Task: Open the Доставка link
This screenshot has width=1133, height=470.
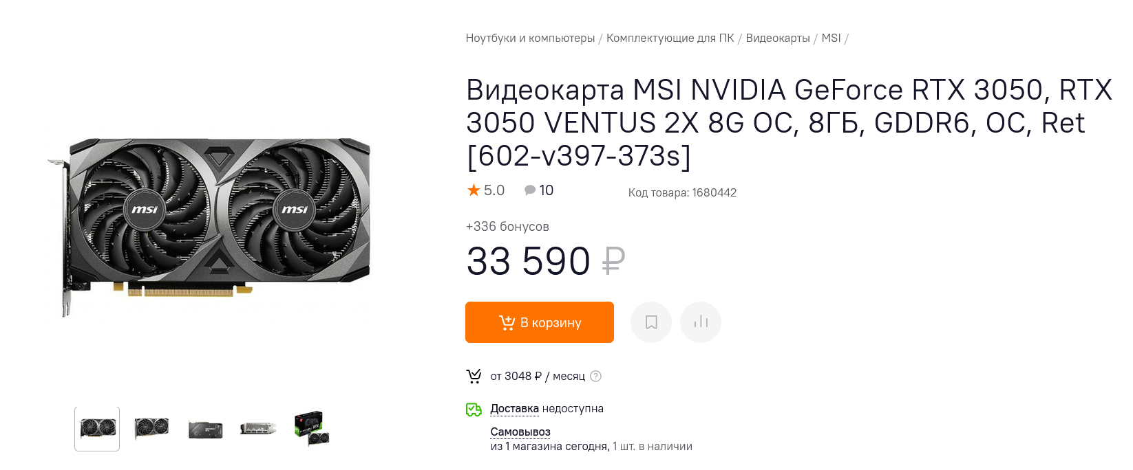Action: click(x=514, y=409)
